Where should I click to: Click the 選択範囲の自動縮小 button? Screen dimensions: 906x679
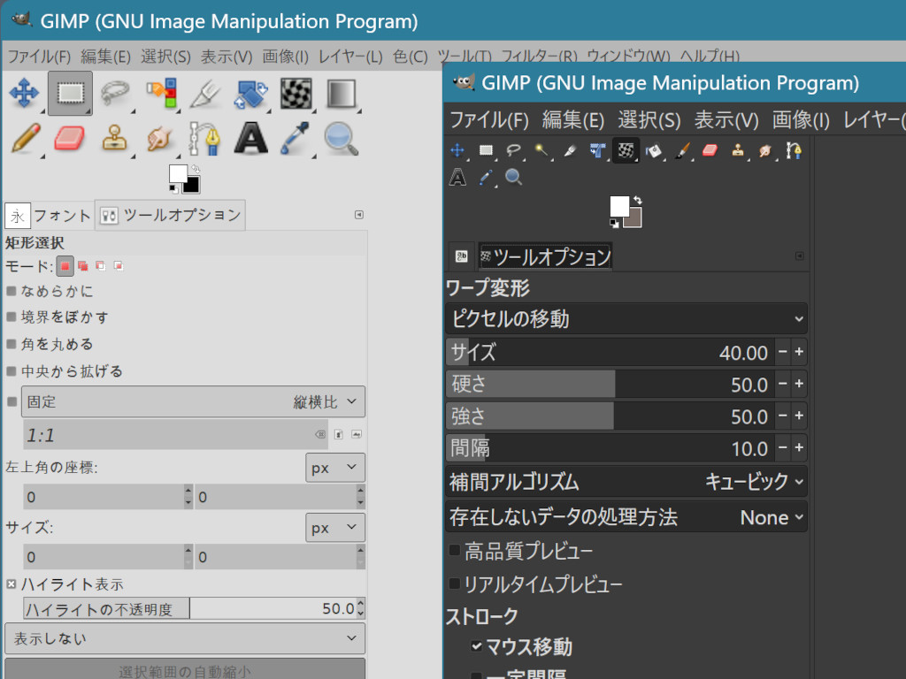tap(185, 670)
